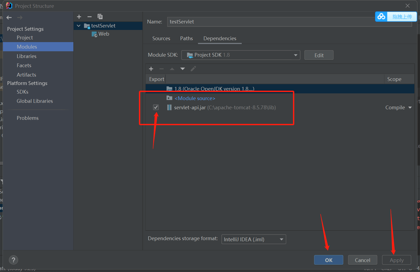Select the <Module source> row
Image resolution: width=420 pixels, height=272 pixels.
[x=280, y=98]
